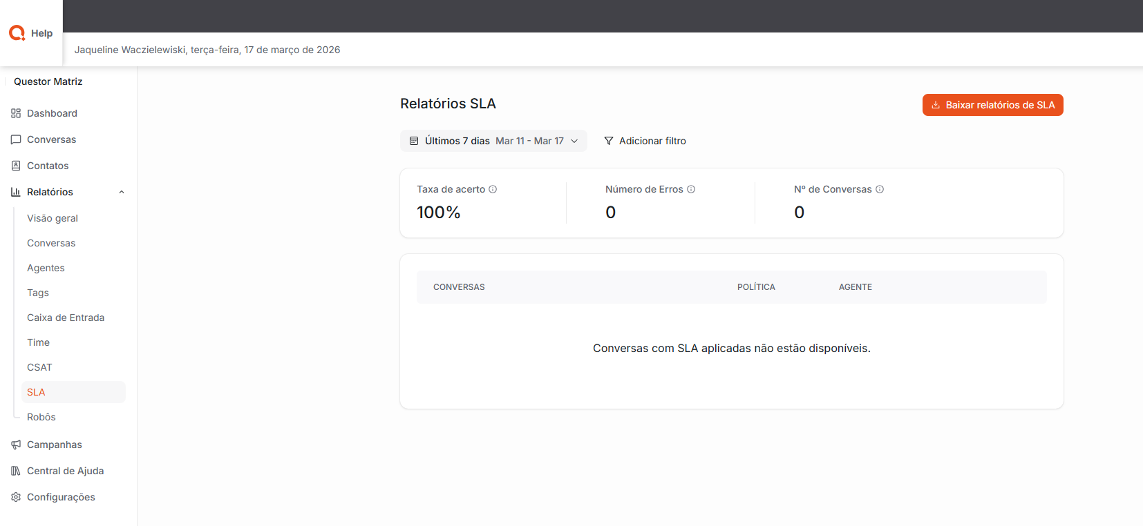Click the Questor Matriz account name
This screenshot has height=526, width=1143.
coord(48,81)
